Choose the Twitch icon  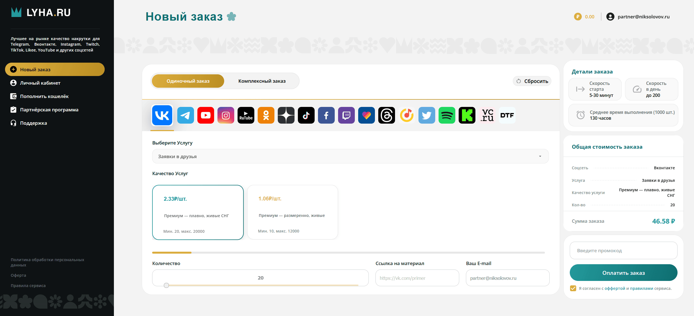[346, 115]
